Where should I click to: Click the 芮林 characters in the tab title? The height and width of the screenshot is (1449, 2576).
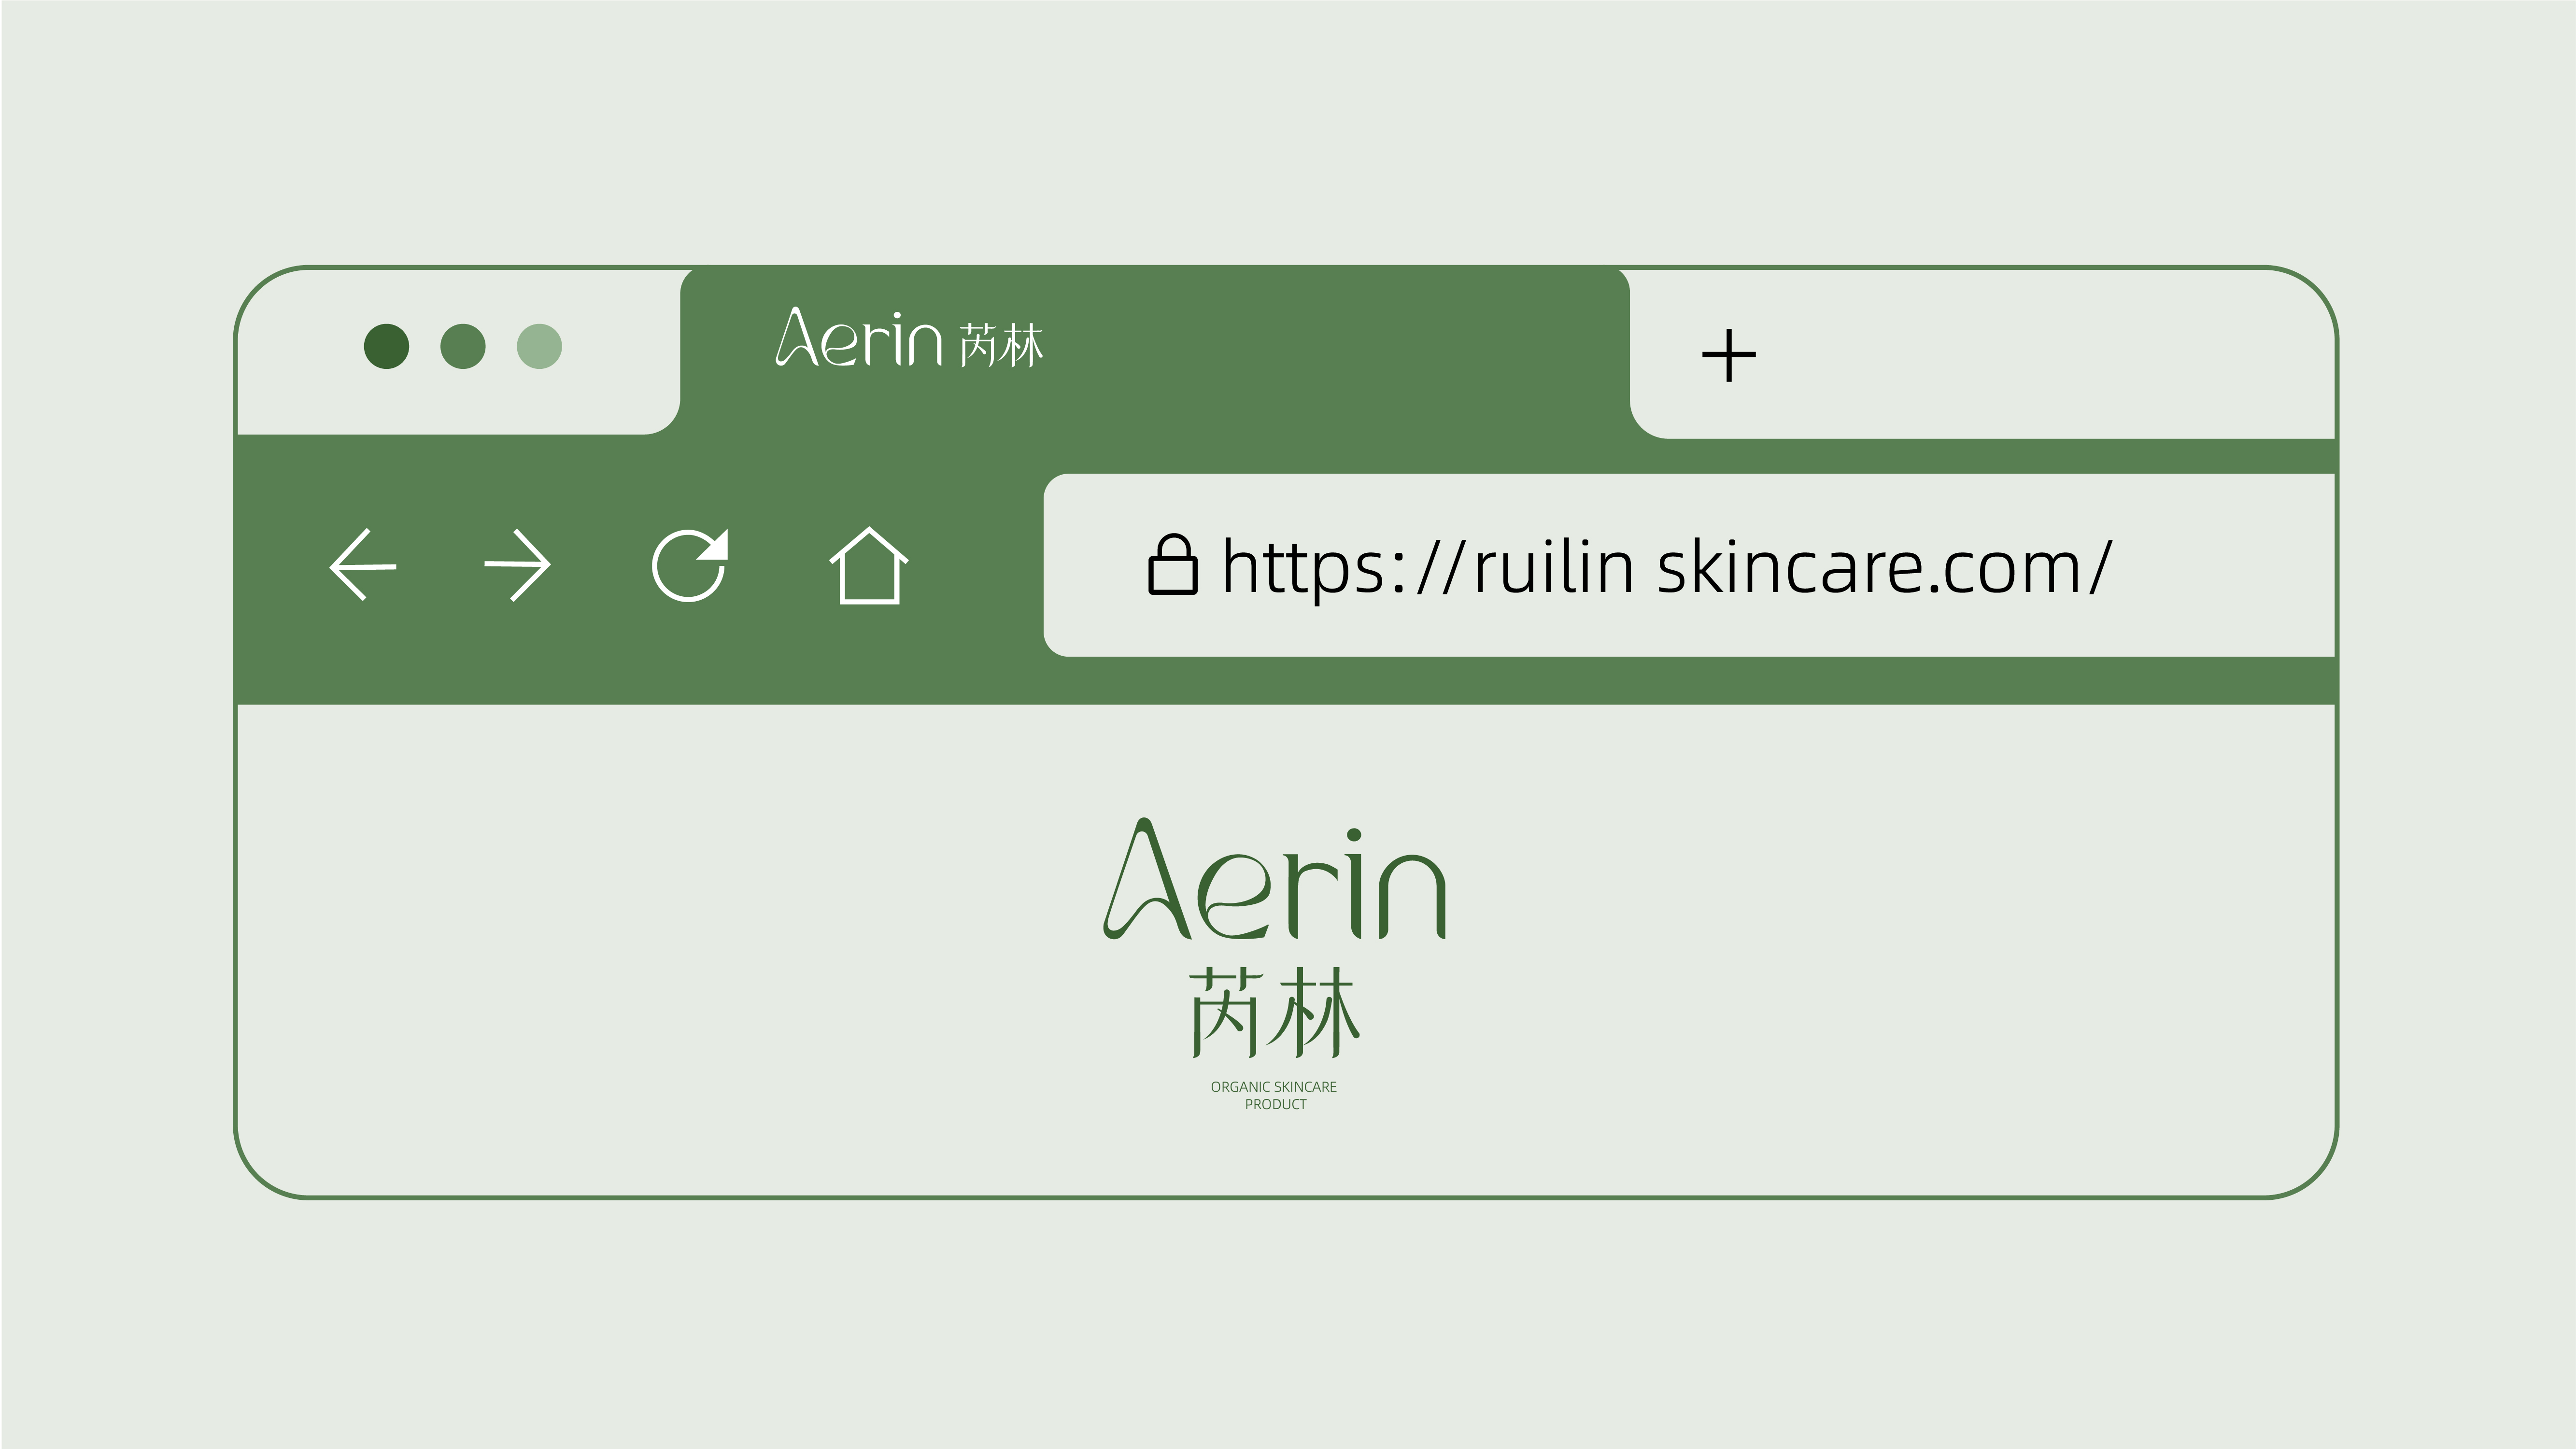1001,346
